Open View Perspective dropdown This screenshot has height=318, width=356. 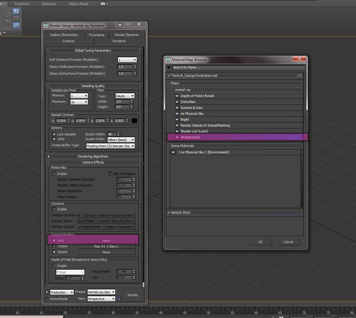pos(101,299)
